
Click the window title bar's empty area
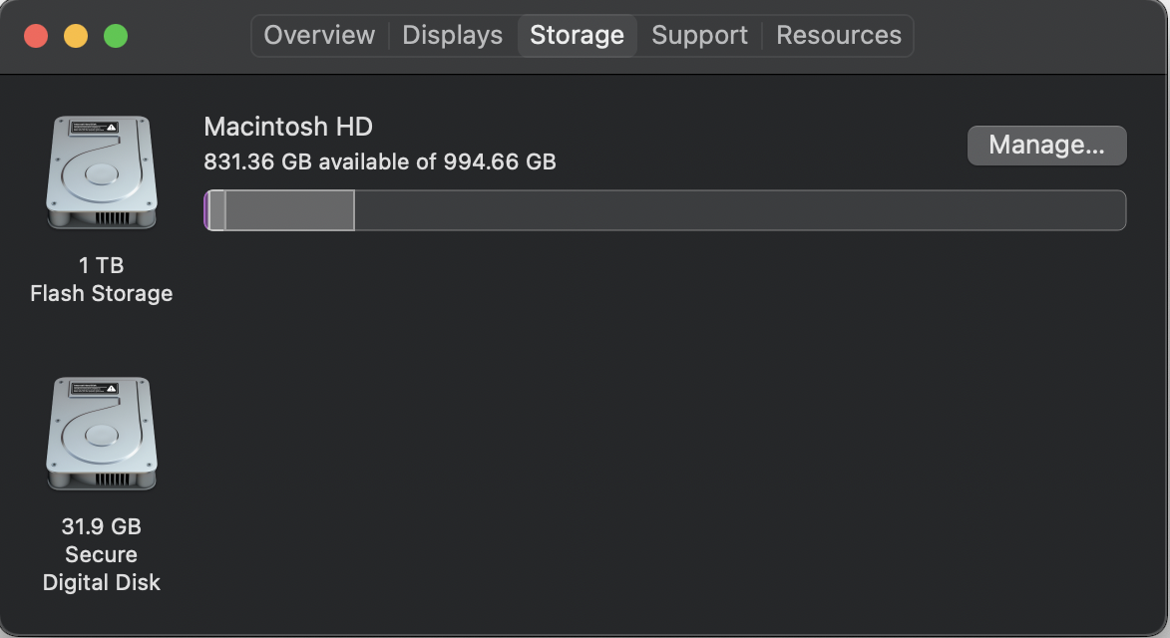tap(1037, 37)
